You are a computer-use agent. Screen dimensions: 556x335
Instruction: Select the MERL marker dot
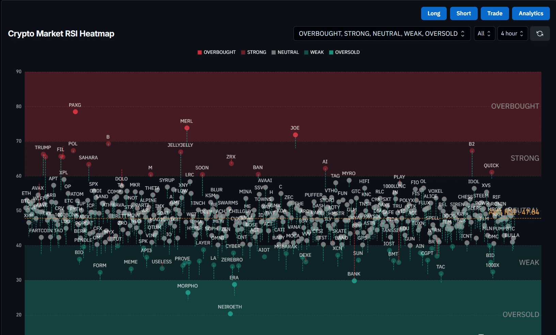tap(187, 128)
